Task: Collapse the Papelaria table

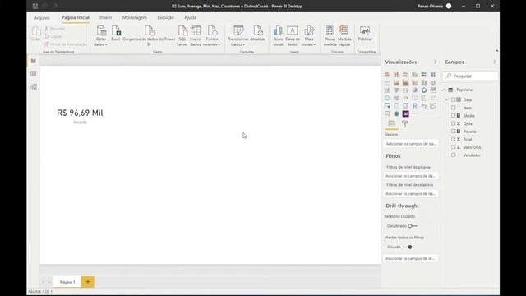Action: point(445,90)
